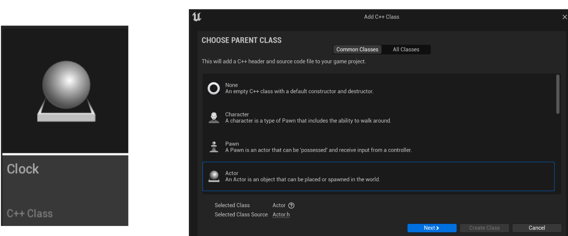This screenshot has height=236, width=568.
Task: Open help question mark next to Actor
Action: coord(291,206)
